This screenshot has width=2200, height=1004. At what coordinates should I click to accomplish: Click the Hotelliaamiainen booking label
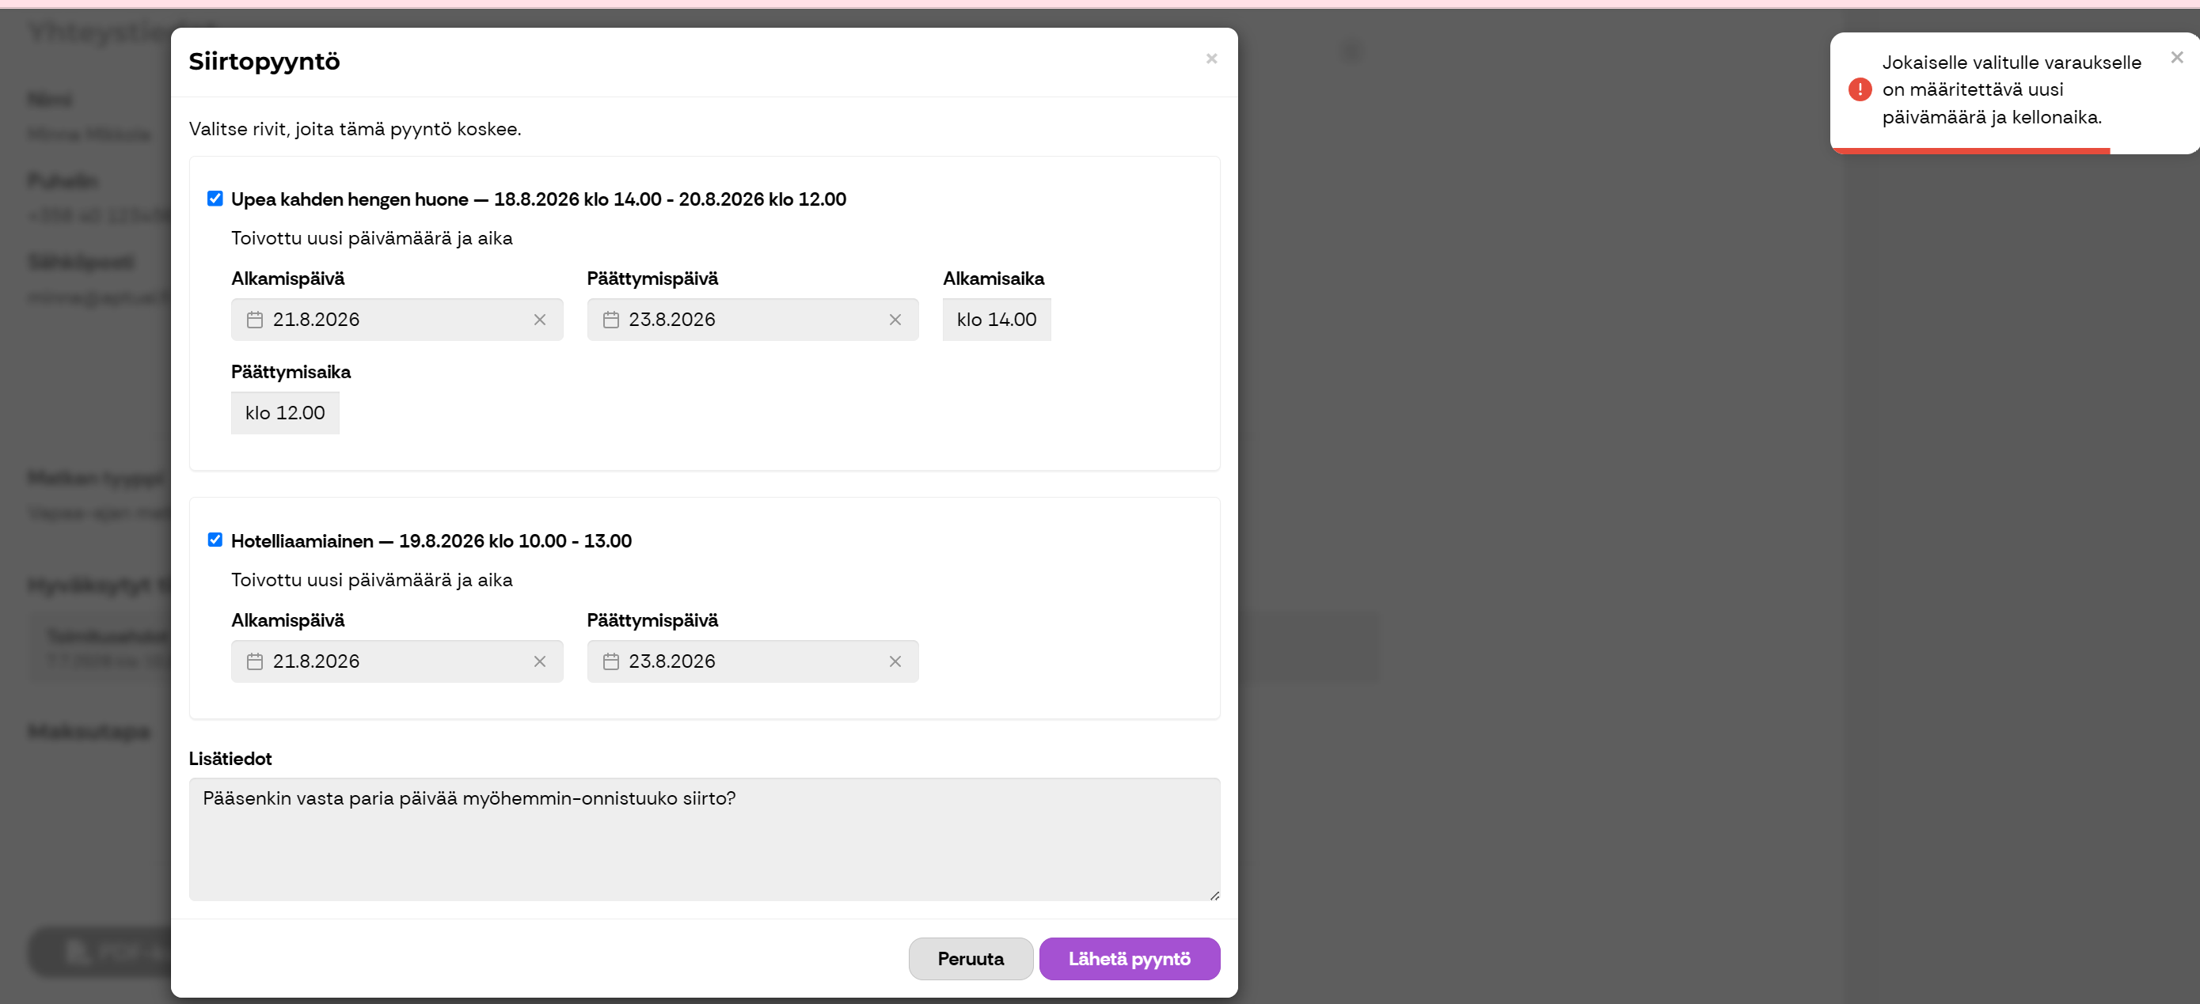431,540
